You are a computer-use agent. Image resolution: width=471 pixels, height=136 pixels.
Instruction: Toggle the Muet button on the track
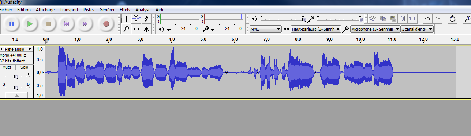point(7,67)
